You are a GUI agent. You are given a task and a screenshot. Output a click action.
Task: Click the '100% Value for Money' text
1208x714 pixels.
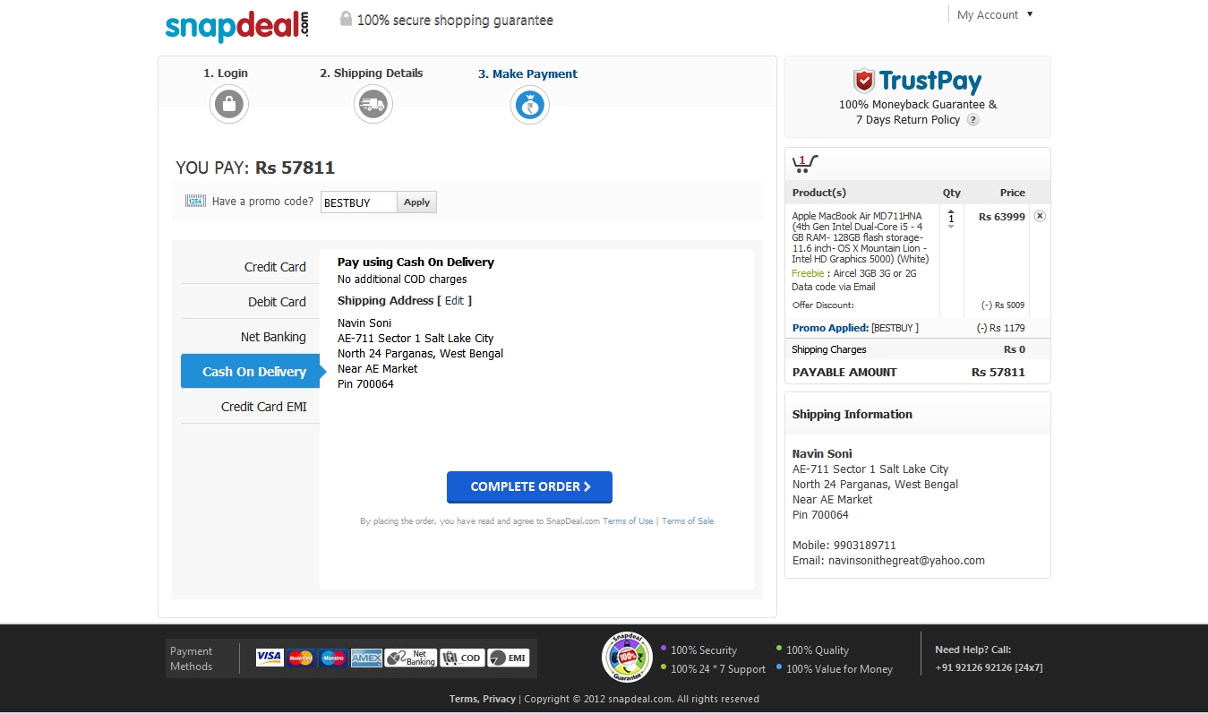click(840, 669)
